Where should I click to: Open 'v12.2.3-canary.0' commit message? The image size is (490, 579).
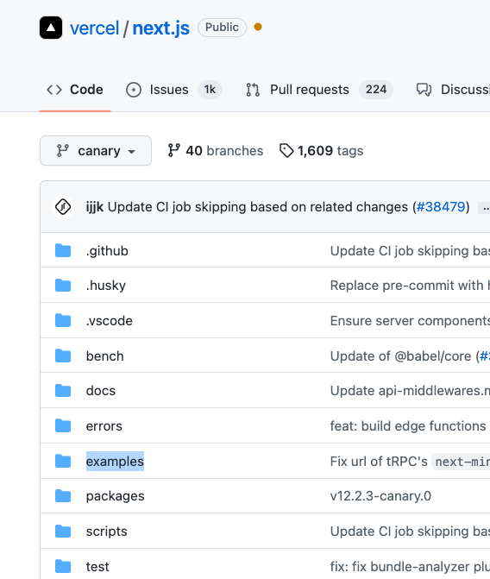coord(380,496)
